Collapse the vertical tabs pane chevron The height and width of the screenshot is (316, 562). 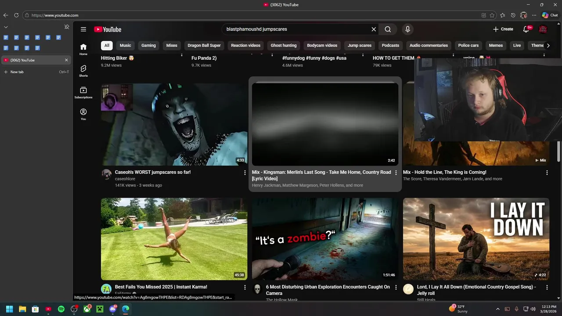(x=6, y=27)
